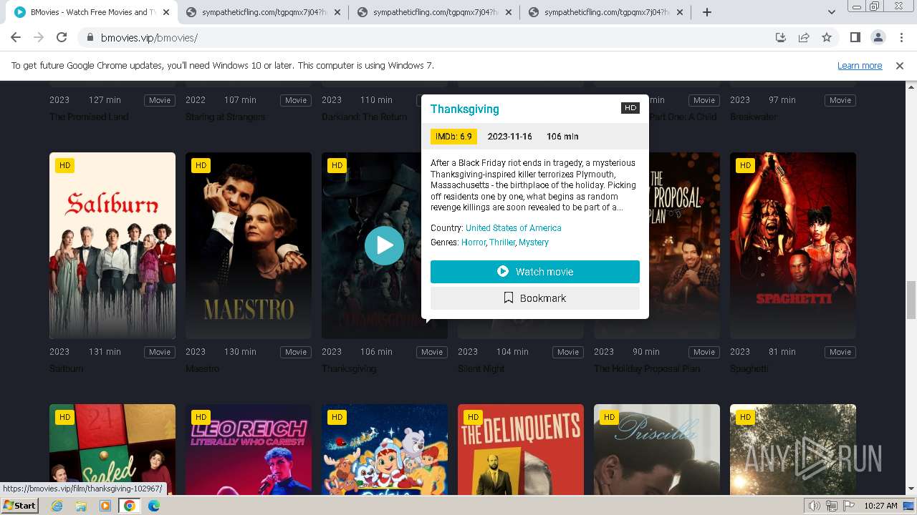Click the Breakwater title link
Image resolution: width=917 pixels, height=515 pixels.
click(x=754, y=117)
